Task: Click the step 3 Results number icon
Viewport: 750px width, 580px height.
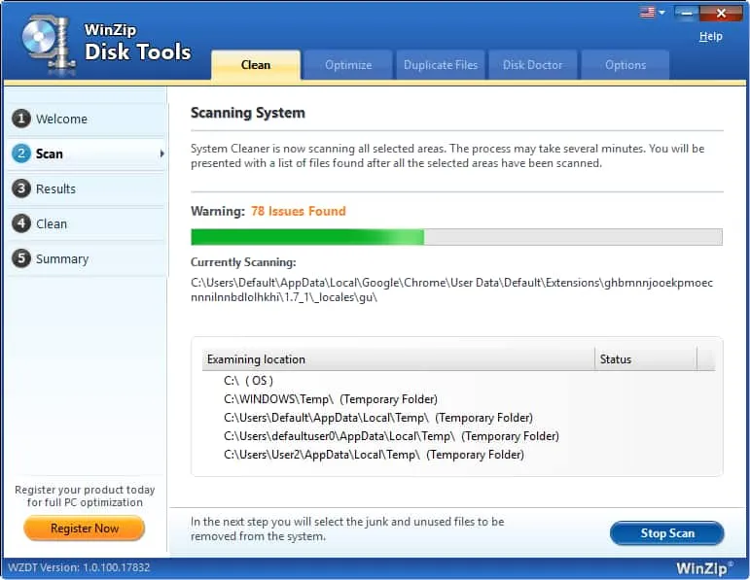Action: click(21, 188)
